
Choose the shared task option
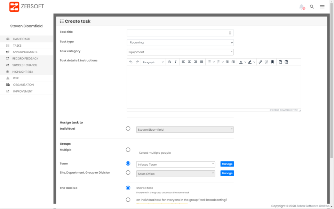128,188
